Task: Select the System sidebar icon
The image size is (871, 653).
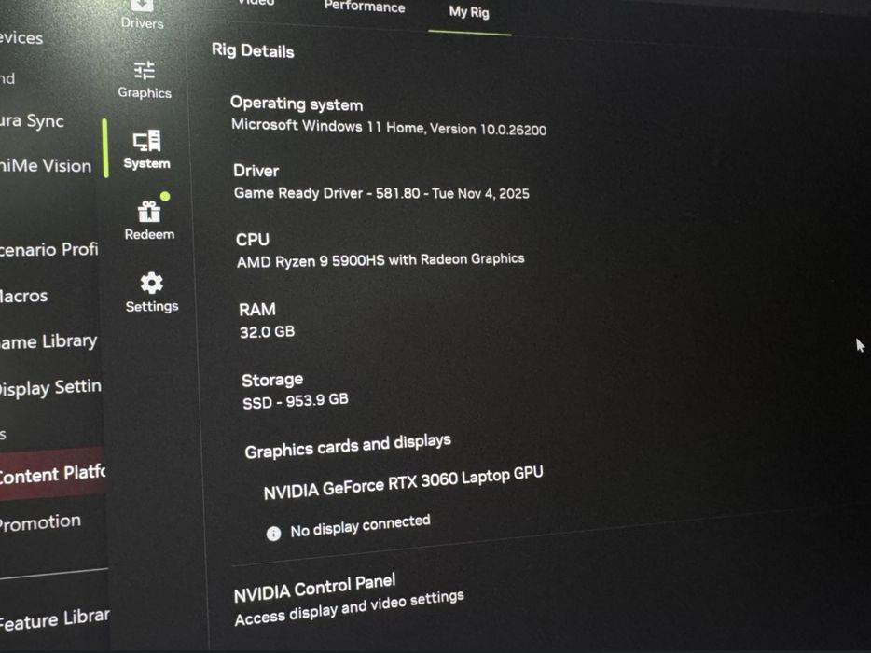Action: pyautogui.click(x=146, y=141)
